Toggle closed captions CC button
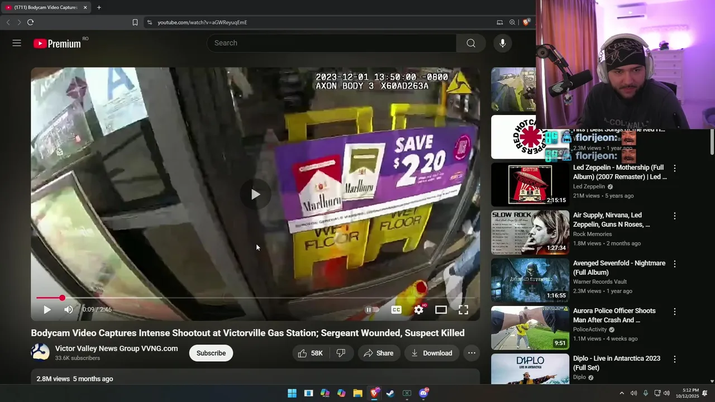The height and width of the screenshot is (402, 715). pyautogui.click(x=397, y=309)
